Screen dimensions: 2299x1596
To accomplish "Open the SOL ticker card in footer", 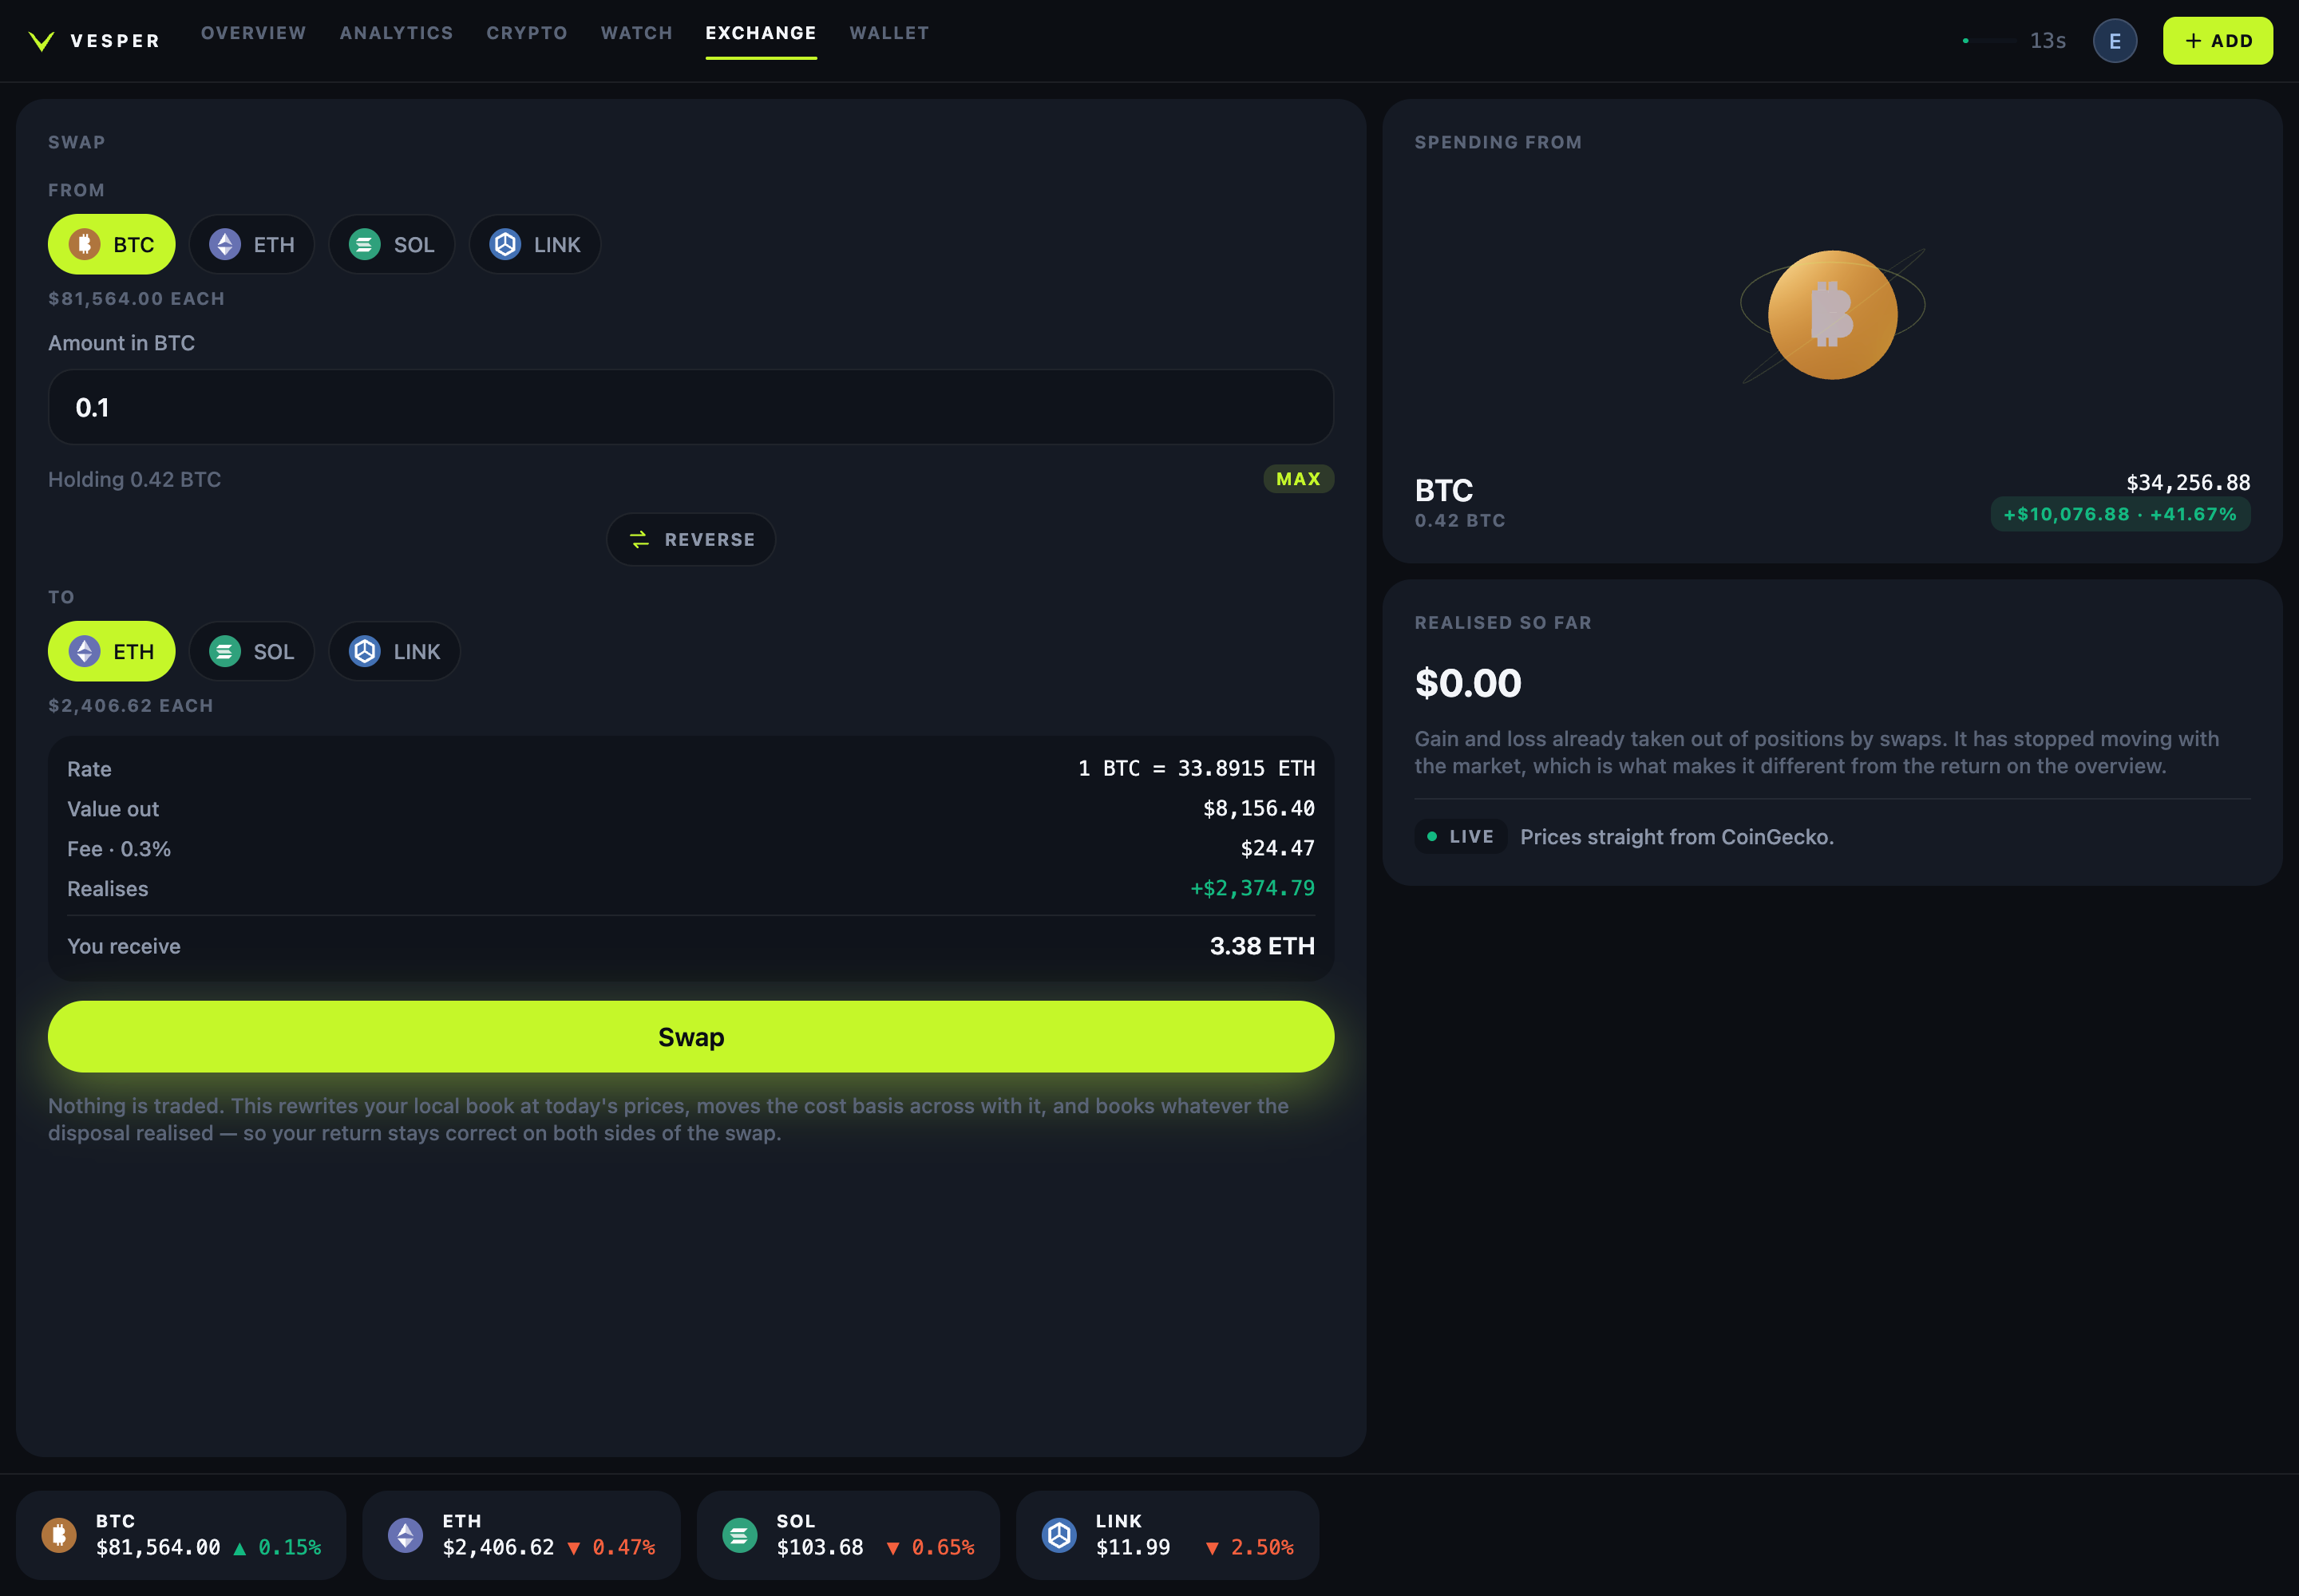I will (x=849, y=1535).
